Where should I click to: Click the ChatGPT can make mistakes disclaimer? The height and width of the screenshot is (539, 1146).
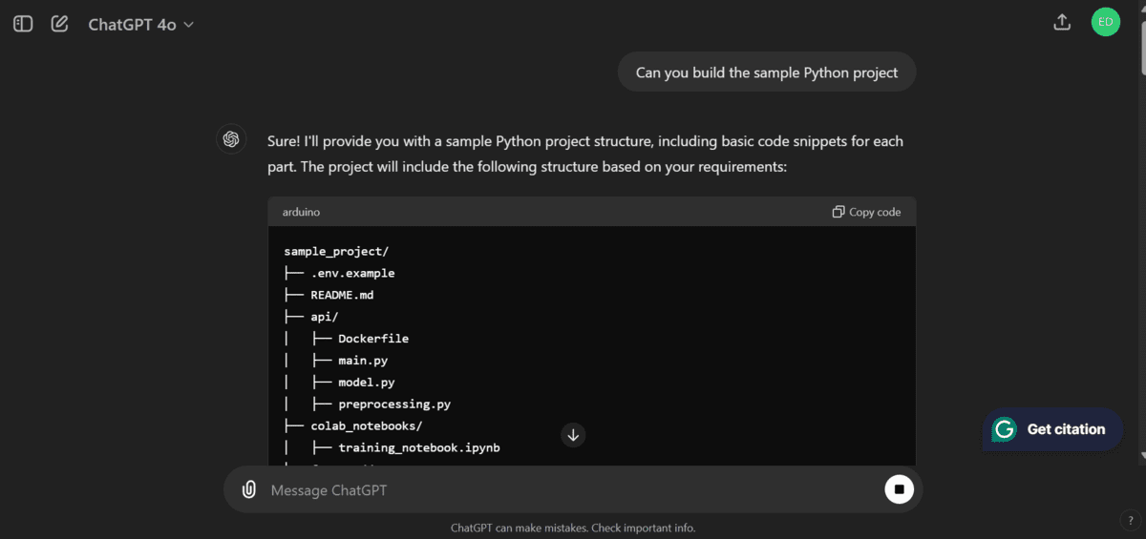573,528
